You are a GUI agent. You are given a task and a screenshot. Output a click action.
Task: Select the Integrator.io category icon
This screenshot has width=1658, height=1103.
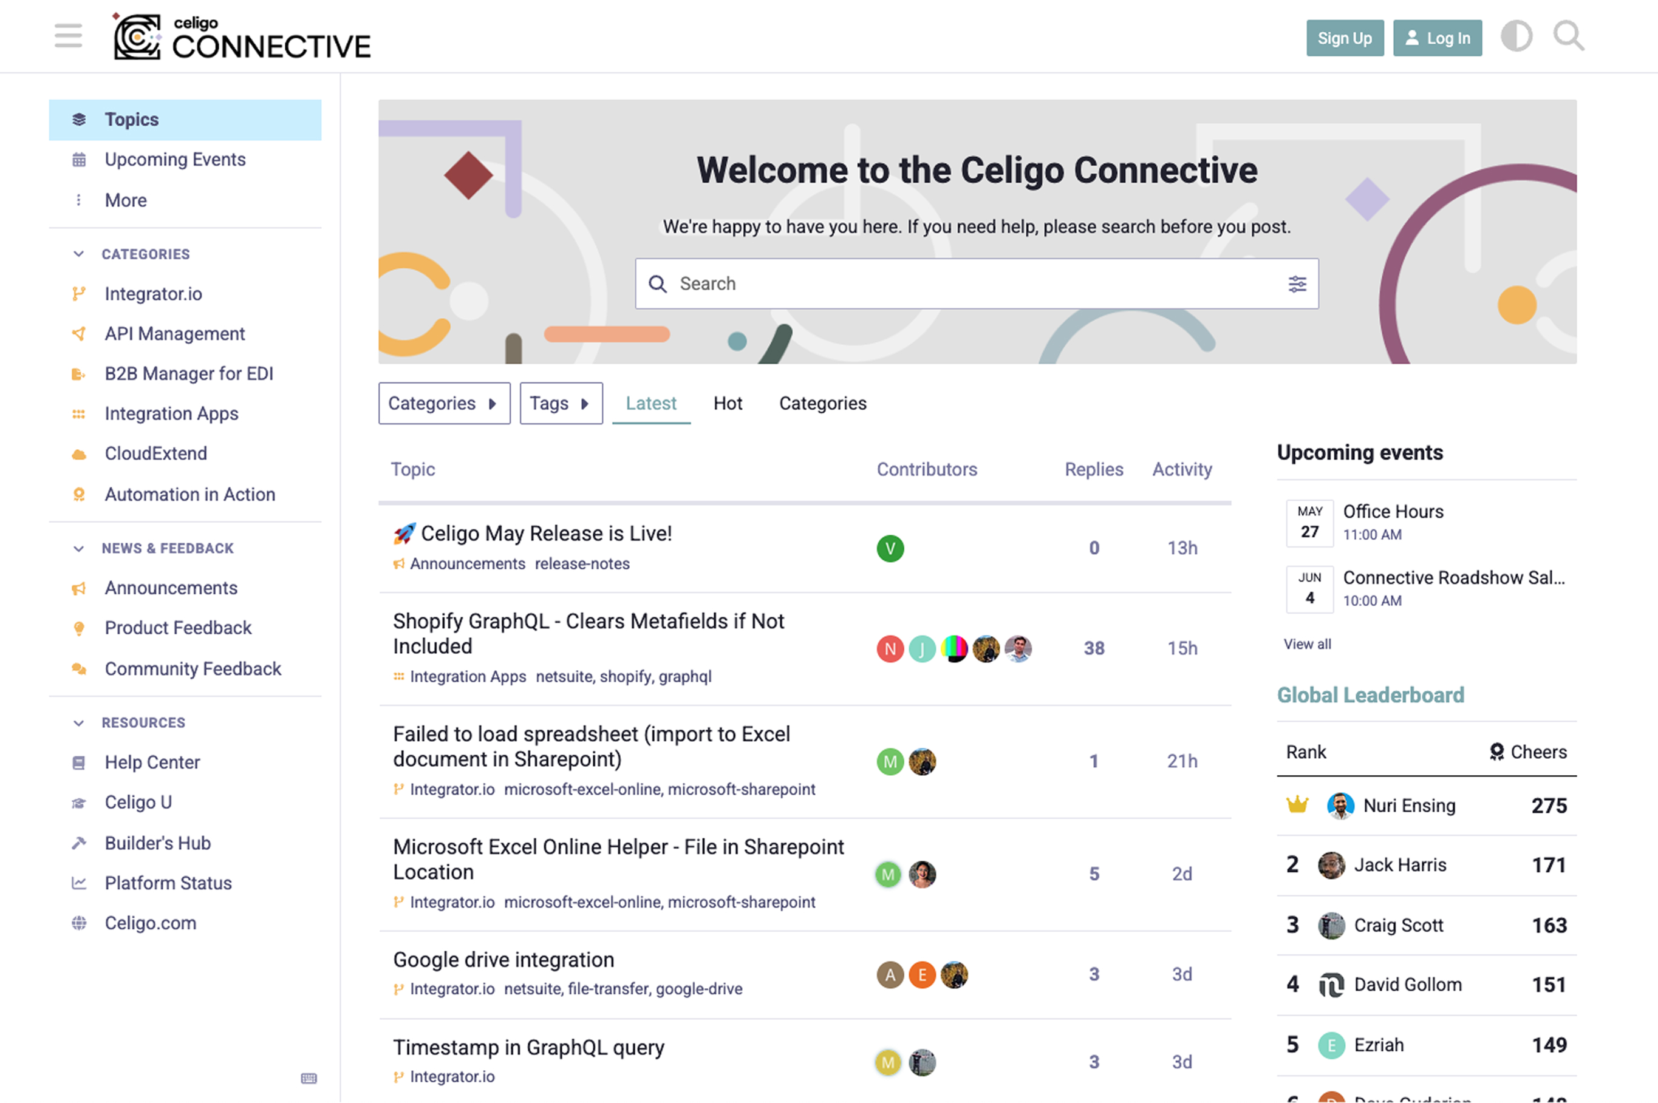80,293
